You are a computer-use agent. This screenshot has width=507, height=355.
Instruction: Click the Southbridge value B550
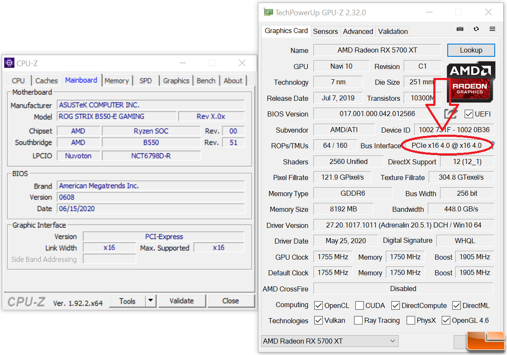click(x=151, y=143)
